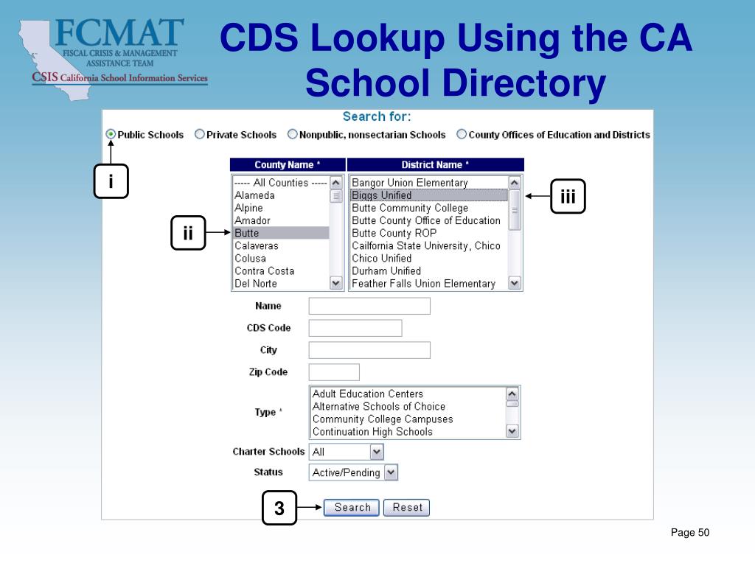Image resolution: width=755 pixels, height=566 pixels.
Task: Select Calaveras county
Action: 281,245
